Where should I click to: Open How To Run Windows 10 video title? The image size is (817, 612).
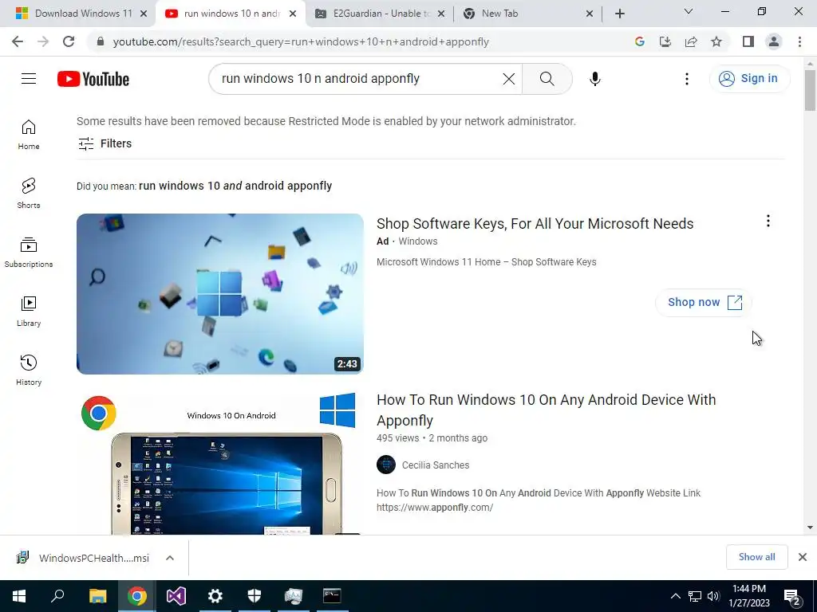pos(546,410)
